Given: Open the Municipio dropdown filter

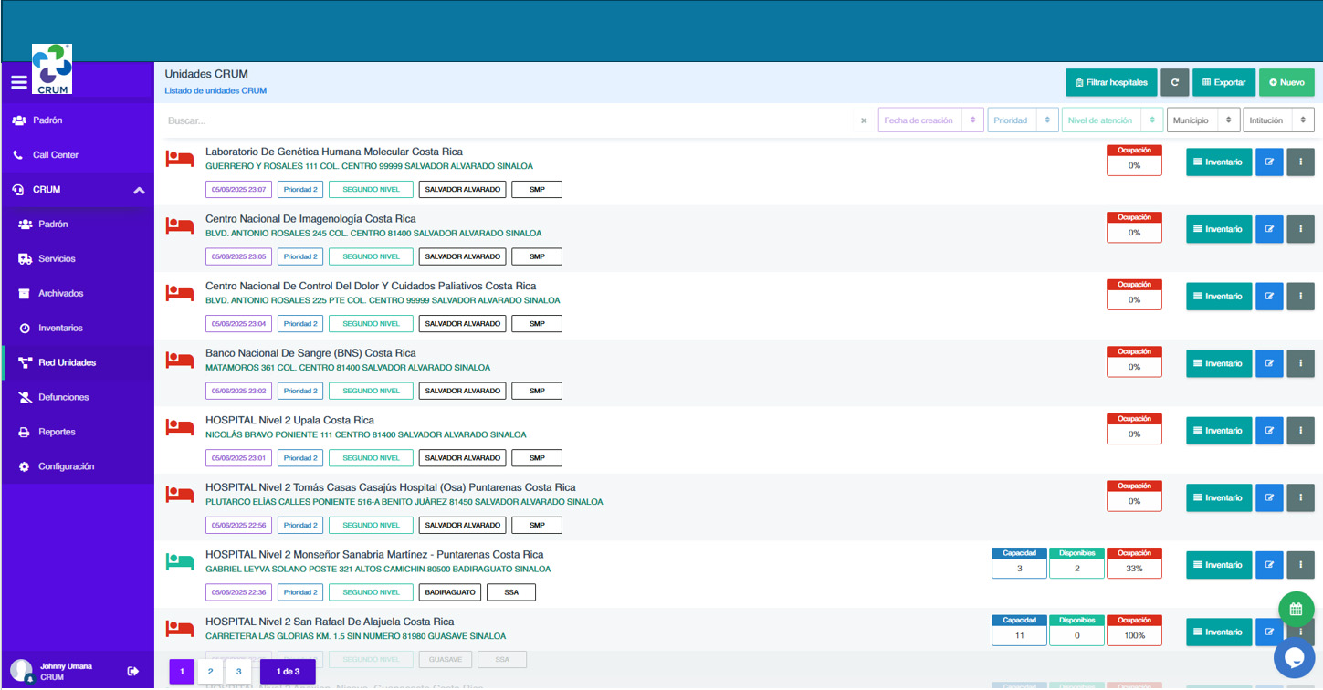Looking at the screenshot, I should click(x=1202, y=120).
